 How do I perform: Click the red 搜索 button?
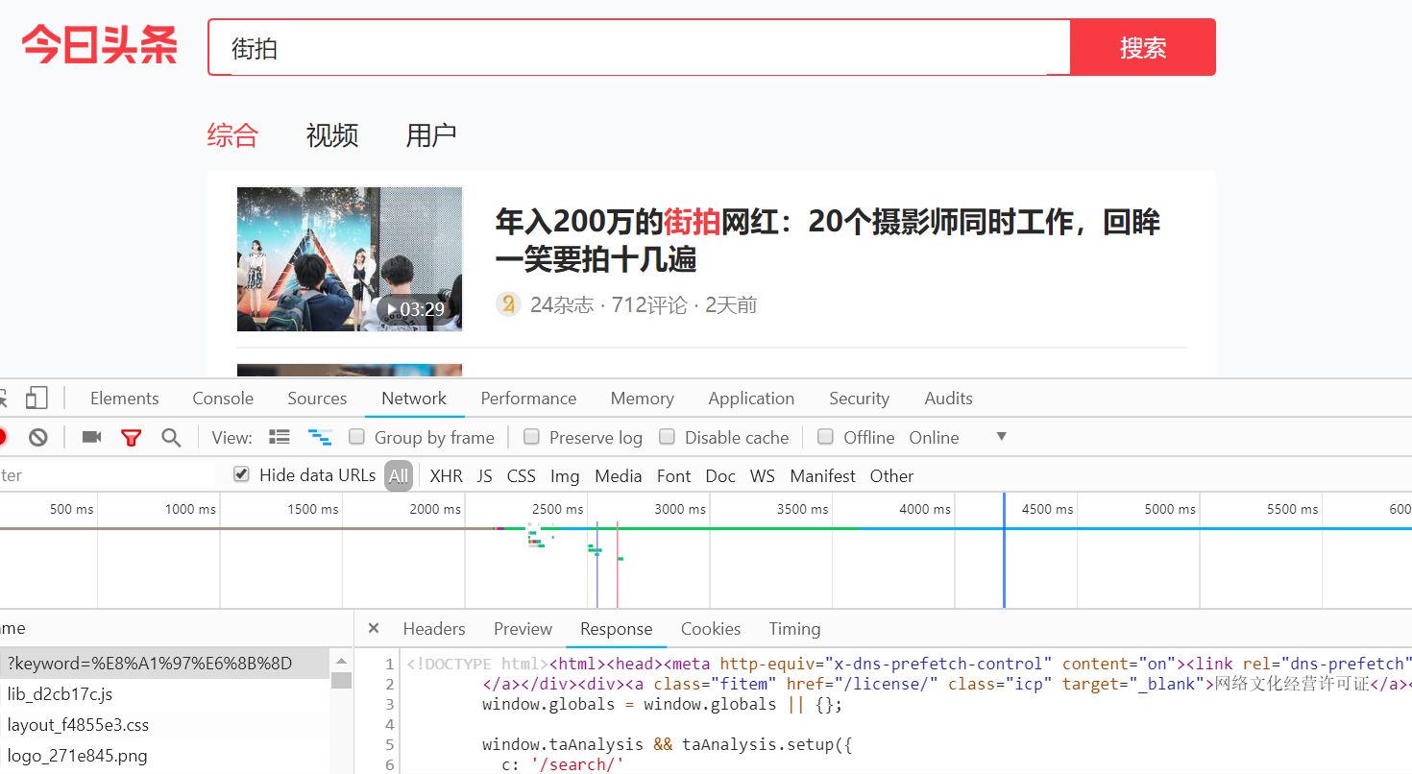pos(1143,47)
